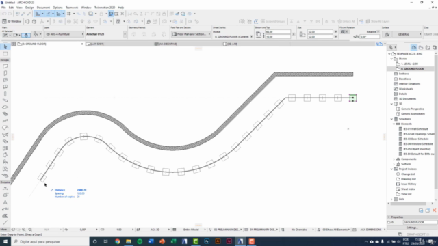438x246 pixels.
Task: Select the Wall tool in the toolbox
Action: coord(5,66)
